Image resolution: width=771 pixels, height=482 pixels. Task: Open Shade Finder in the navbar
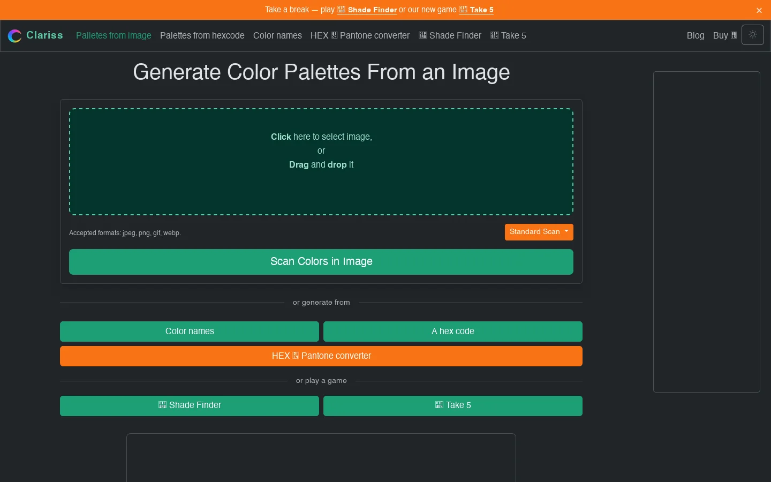tap(450, 35)
